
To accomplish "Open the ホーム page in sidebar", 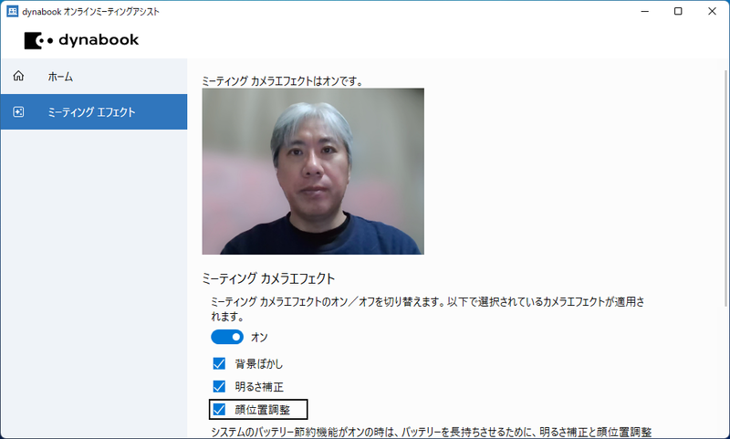I will [x=94, y=77].
